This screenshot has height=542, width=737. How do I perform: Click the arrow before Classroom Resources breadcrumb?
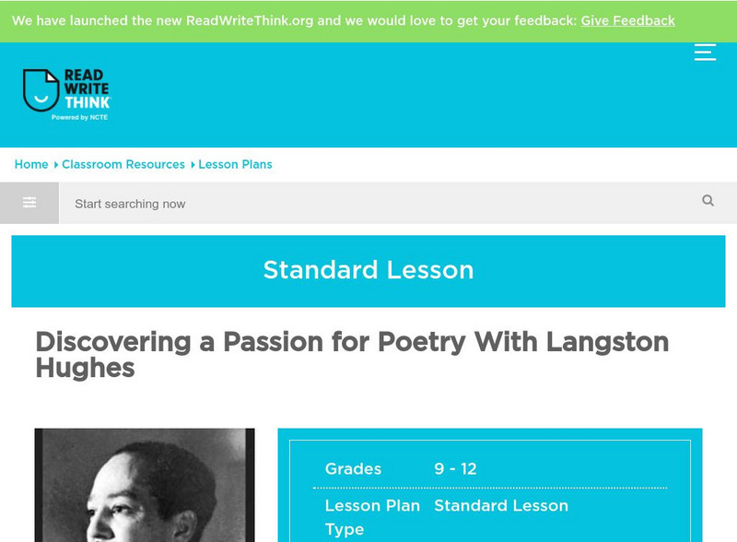pos(56,165)
